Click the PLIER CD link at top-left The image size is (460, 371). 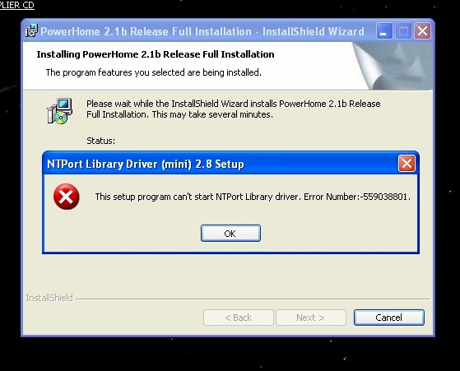coord(17,5)
